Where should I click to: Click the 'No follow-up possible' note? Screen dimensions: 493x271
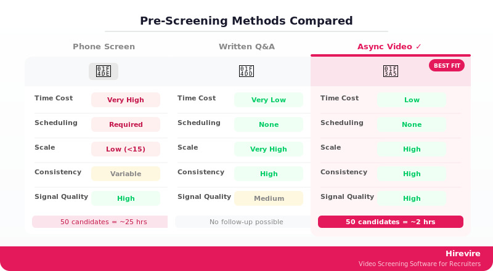tap(246, 222)
